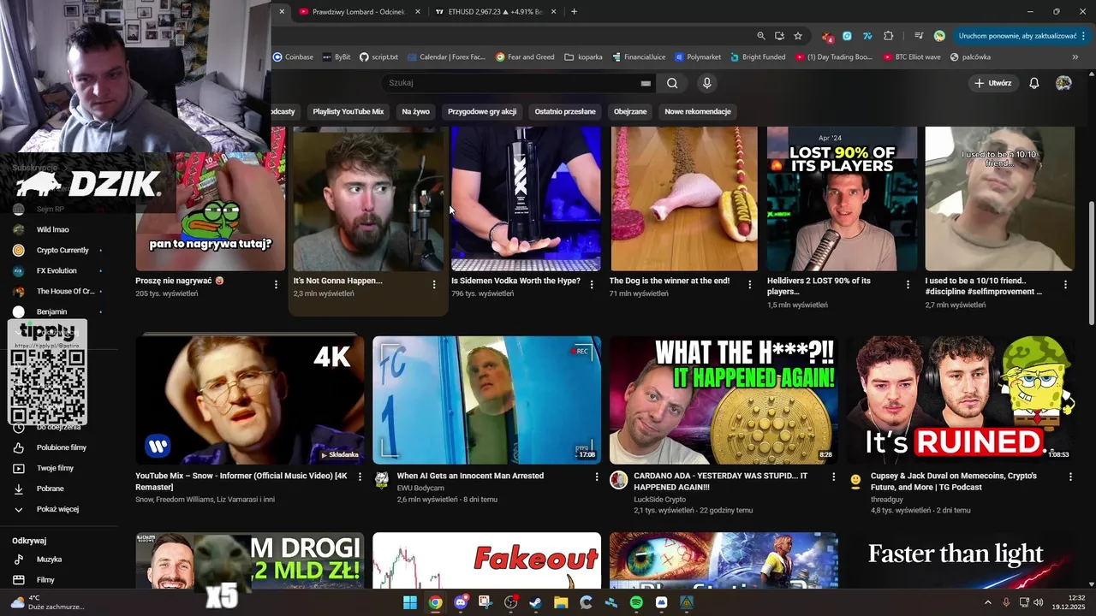The height and width of the screenshot is (616, 1096).
Task: Open more options for Helldivers 2 video
Action: pos(908,285)
